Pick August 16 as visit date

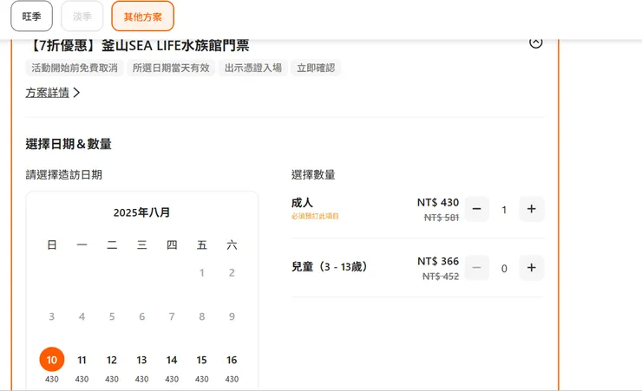232,360
